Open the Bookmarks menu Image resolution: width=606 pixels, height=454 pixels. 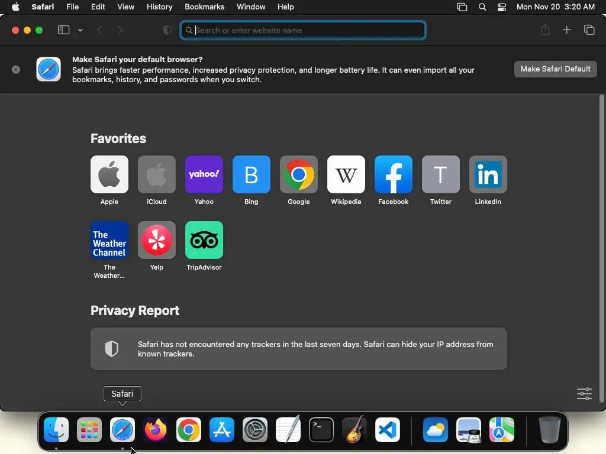(204, 7)
